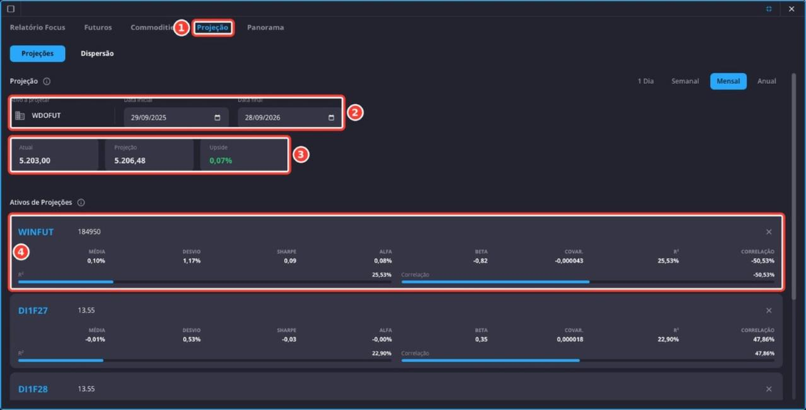Open calendar picker for end date
This screenshot has height=410, width=806.
coord(332,117)
